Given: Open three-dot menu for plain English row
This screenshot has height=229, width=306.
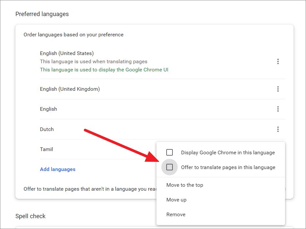Looking at the screenshot, I should (x=278, y=109).
